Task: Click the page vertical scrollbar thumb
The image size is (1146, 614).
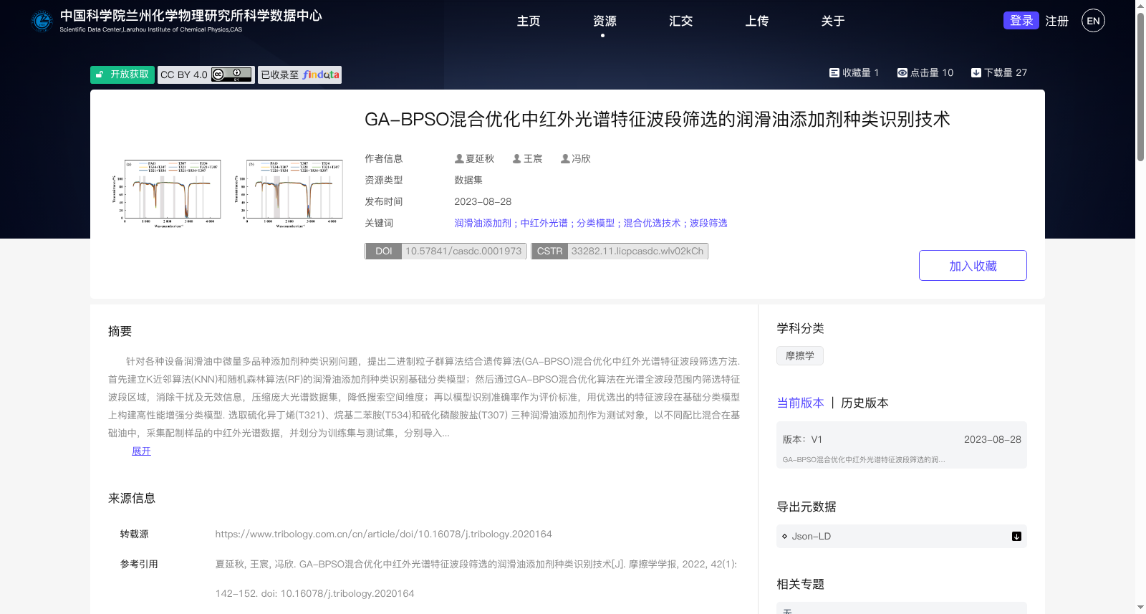Action: click(x=1140, y=86)
